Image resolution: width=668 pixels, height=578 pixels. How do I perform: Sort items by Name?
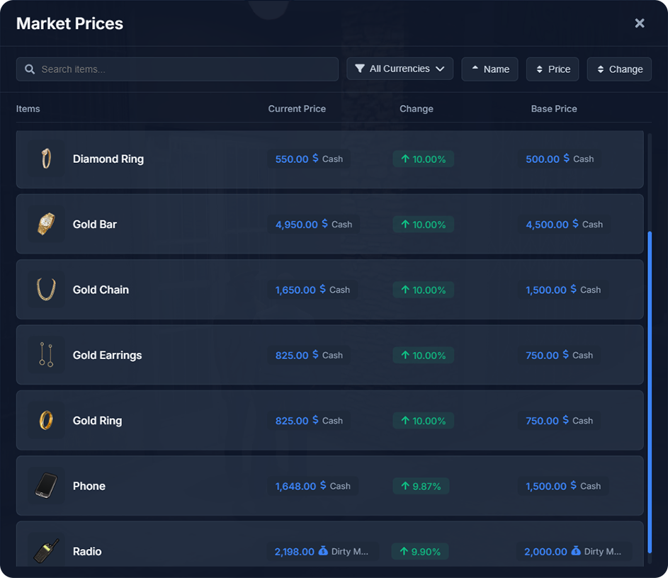(x=489, y=69)
